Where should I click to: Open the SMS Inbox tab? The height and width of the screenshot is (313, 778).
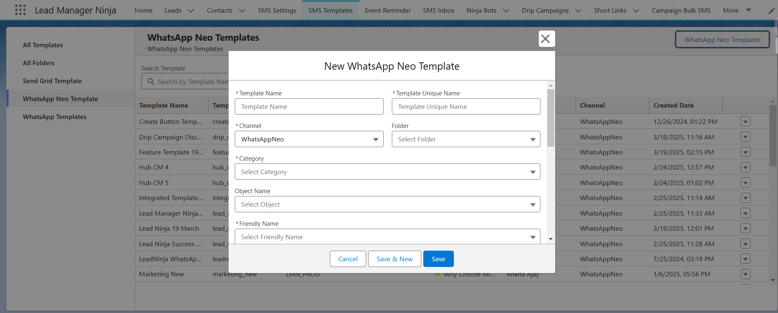point(438,11)
